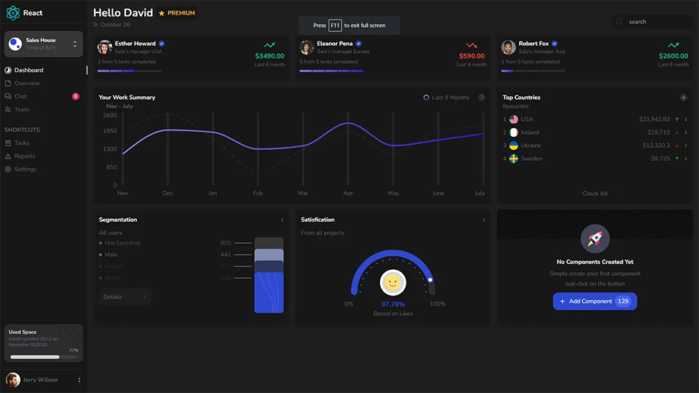699x393 pixels.
Task: Click Robert Fox's upward trend icon
Action: point(674,45)
